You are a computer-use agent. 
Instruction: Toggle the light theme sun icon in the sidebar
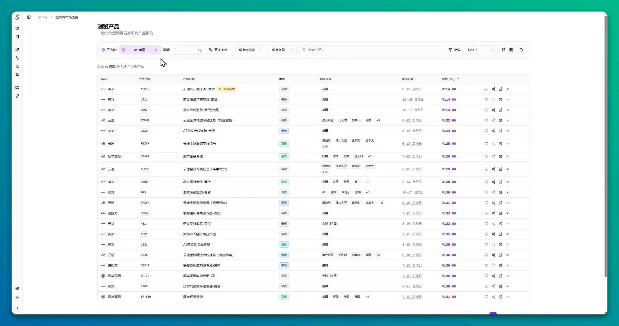pyautogui.click(x=17, y=297)
